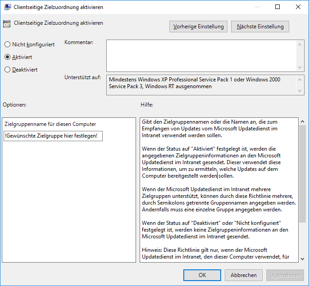Focus the Zielgruppenname input field
Screen dimensions: 309x286
click(53, 136)
